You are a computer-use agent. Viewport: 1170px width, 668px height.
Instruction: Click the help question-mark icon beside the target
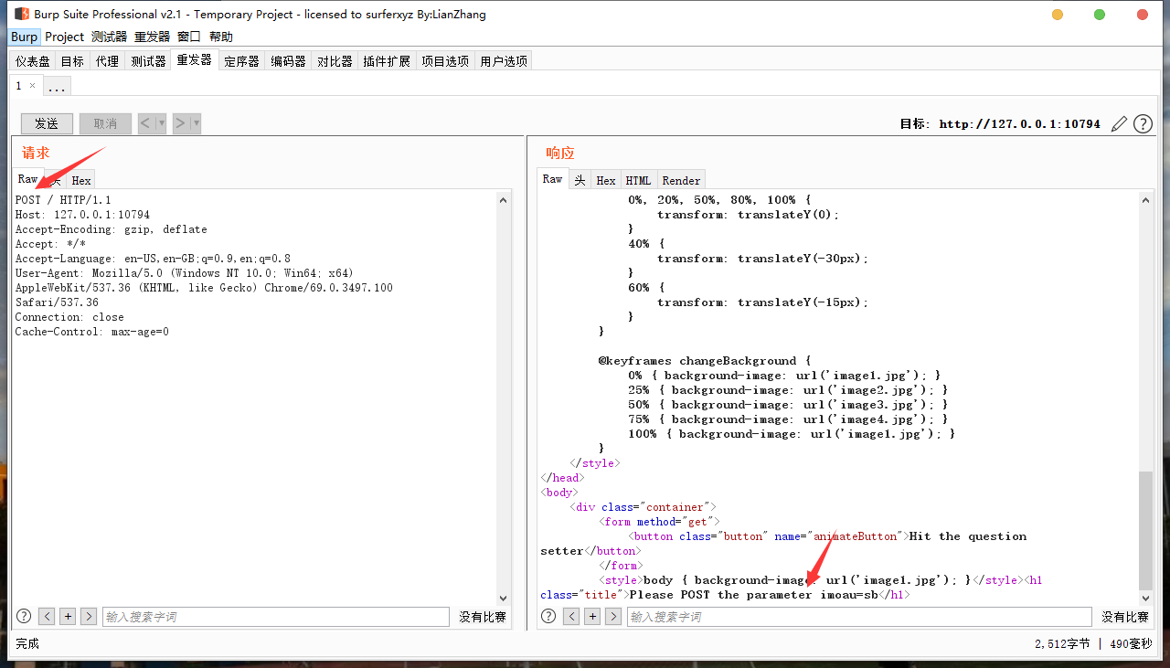click(x=1143, y=123)
